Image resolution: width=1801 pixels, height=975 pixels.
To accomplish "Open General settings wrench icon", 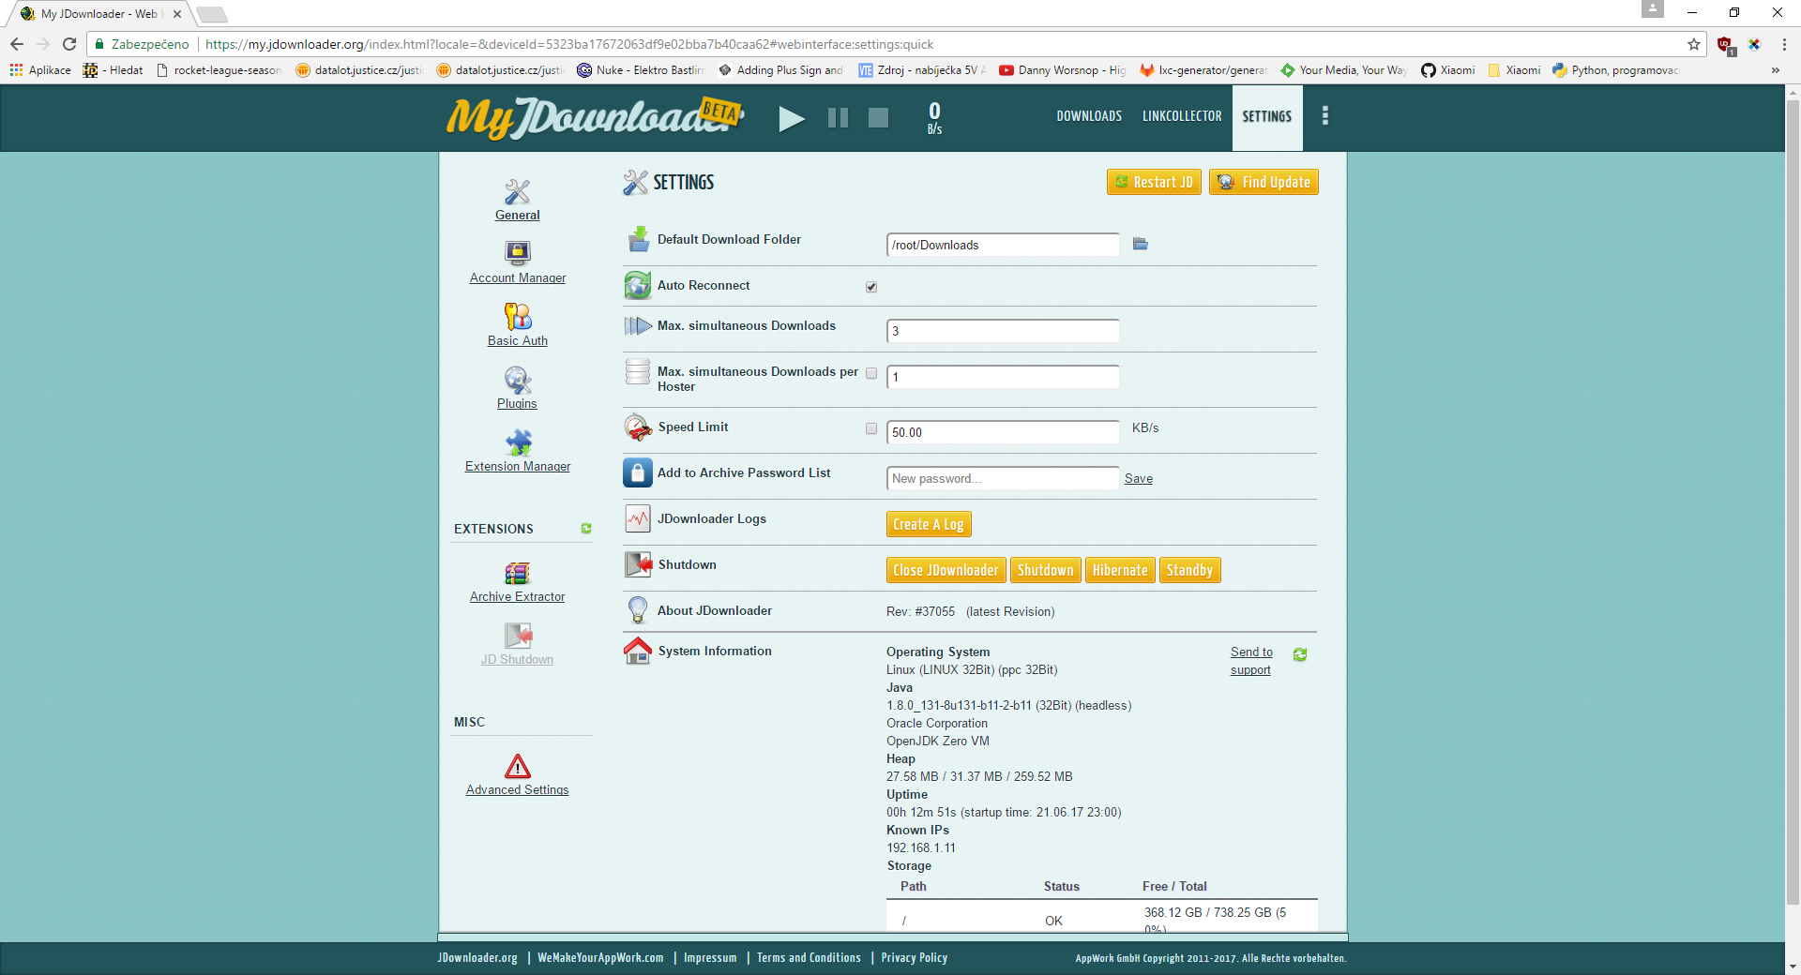I will pyautogui.click(x=517, y=191).
